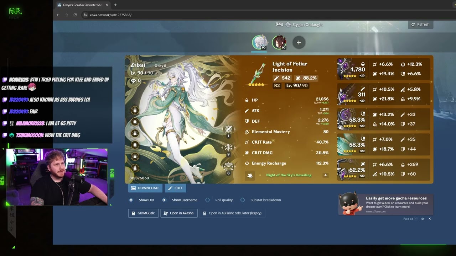The width and height of the screenshot is (456, 256).
Task: Open the card EDIT mode
Action: tap(175, 188)
